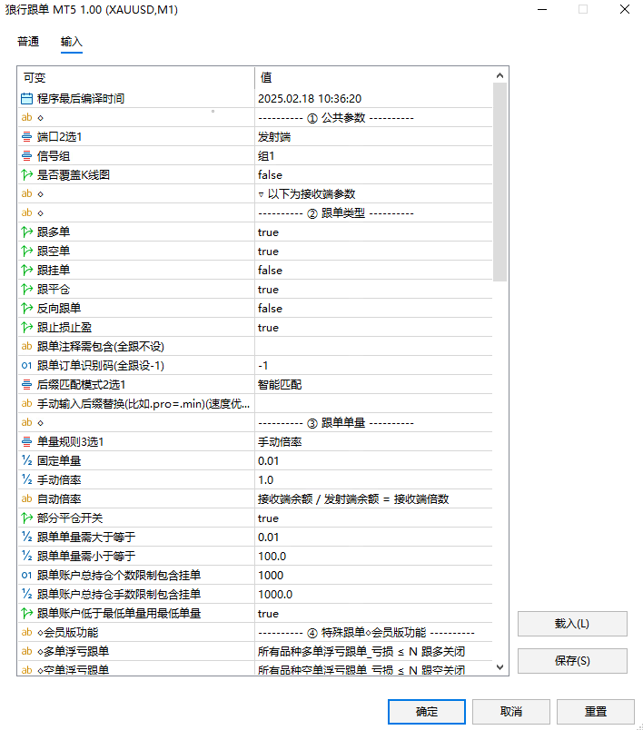The height and width of the screenshot is (730, 643).
Task: Click the boolean icon beside 部分平仓开关
Action: click(x=27, y=518)
